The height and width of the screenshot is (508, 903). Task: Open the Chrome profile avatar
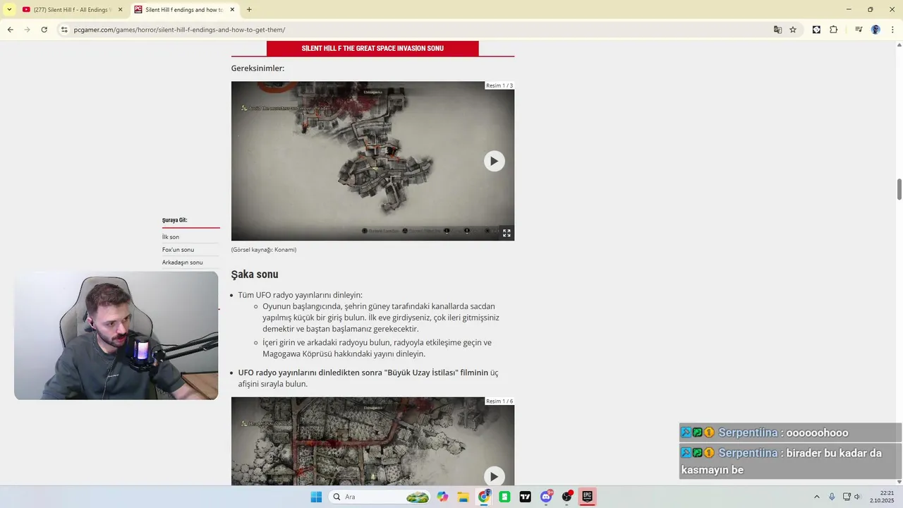click(x=875, y=30)
